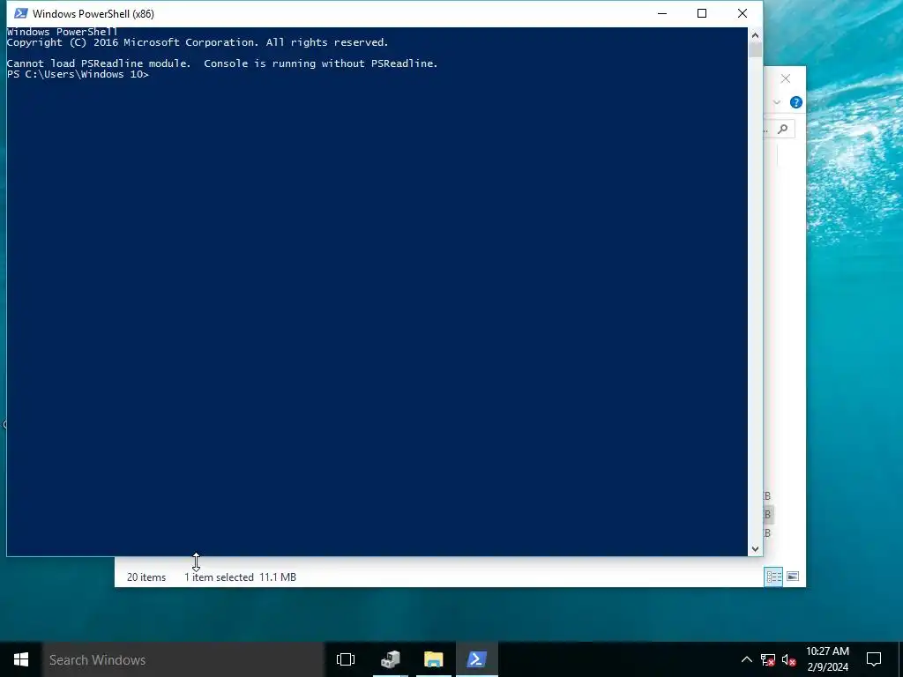This screenshot has height=677, width=903.
Task: Select the PowerShell taskbar icon
Action: pos(477,659)
